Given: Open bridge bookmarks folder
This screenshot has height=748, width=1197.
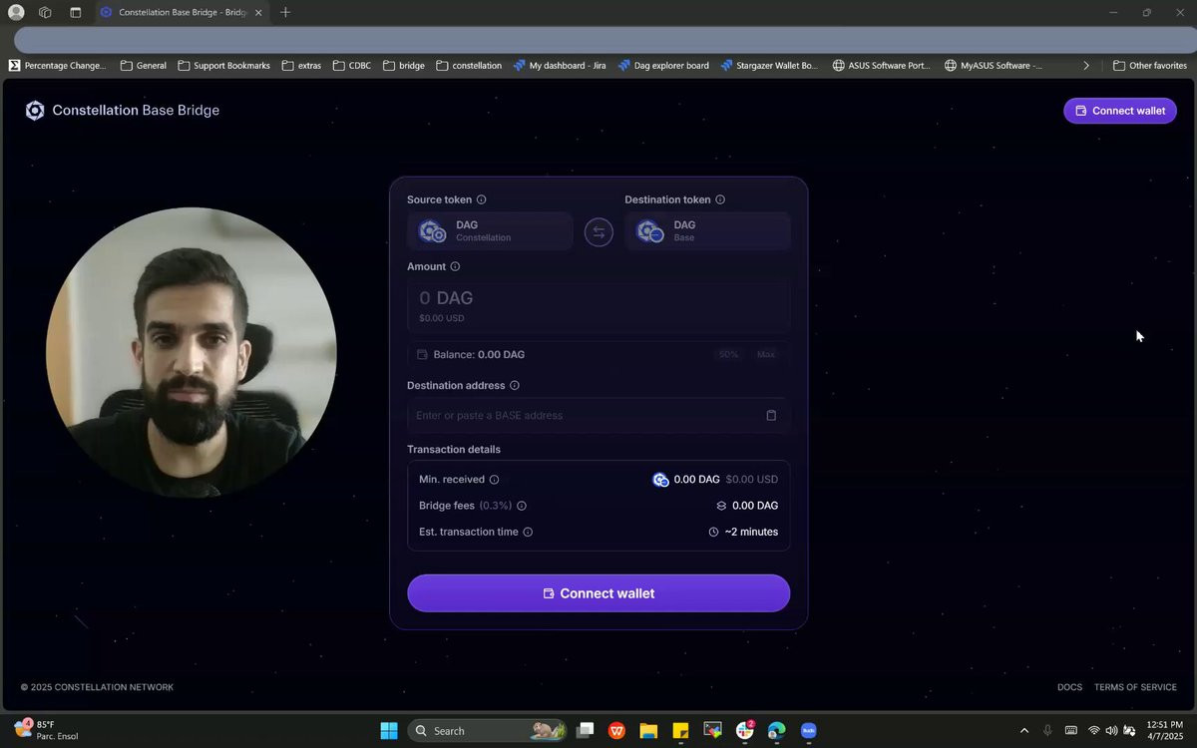Looking at the screenshot, I should [x=404, y=65].
